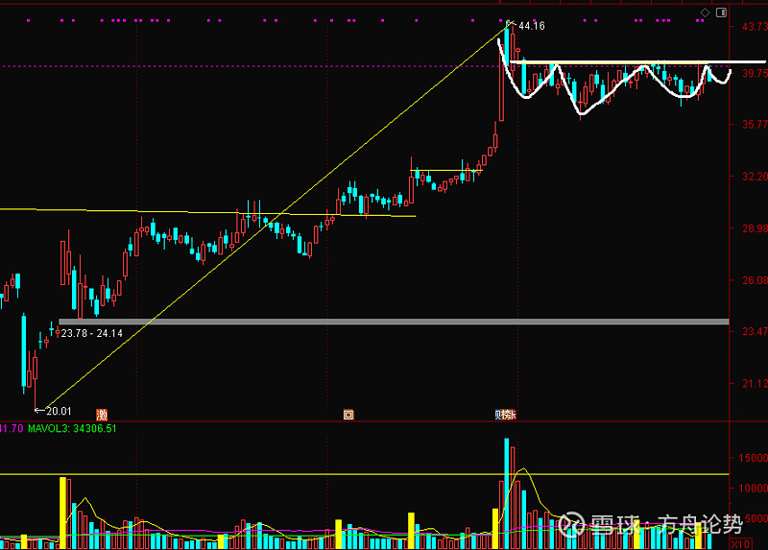Open the '回' event marker icon
Viewport: 768px width, 550px height.
[348, 415]
